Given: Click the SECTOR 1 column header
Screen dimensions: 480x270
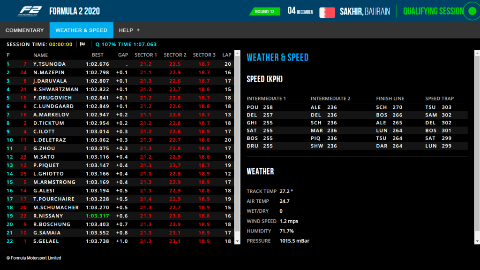Looking at the screenshot, I should click(146, 55).
